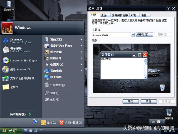Open 搜索 search magnifier icon
The image size is (178, 134).
pos(47,93)
